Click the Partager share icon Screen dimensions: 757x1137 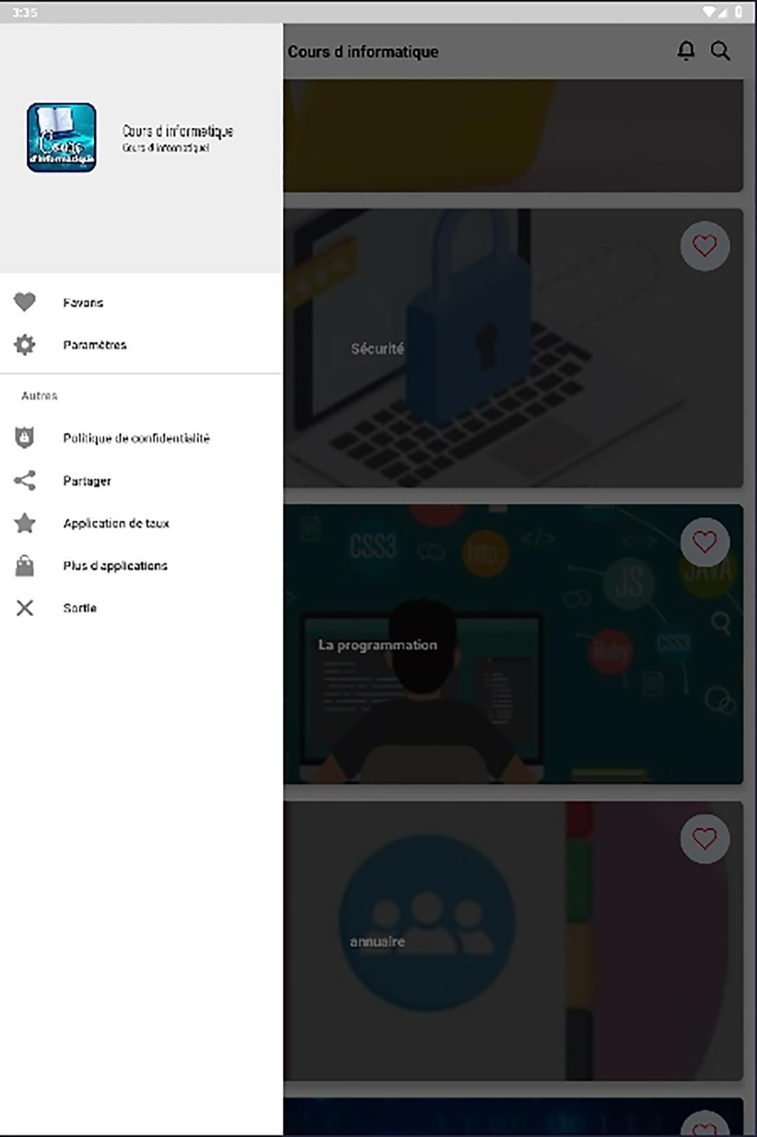click(x=25, y=481)
